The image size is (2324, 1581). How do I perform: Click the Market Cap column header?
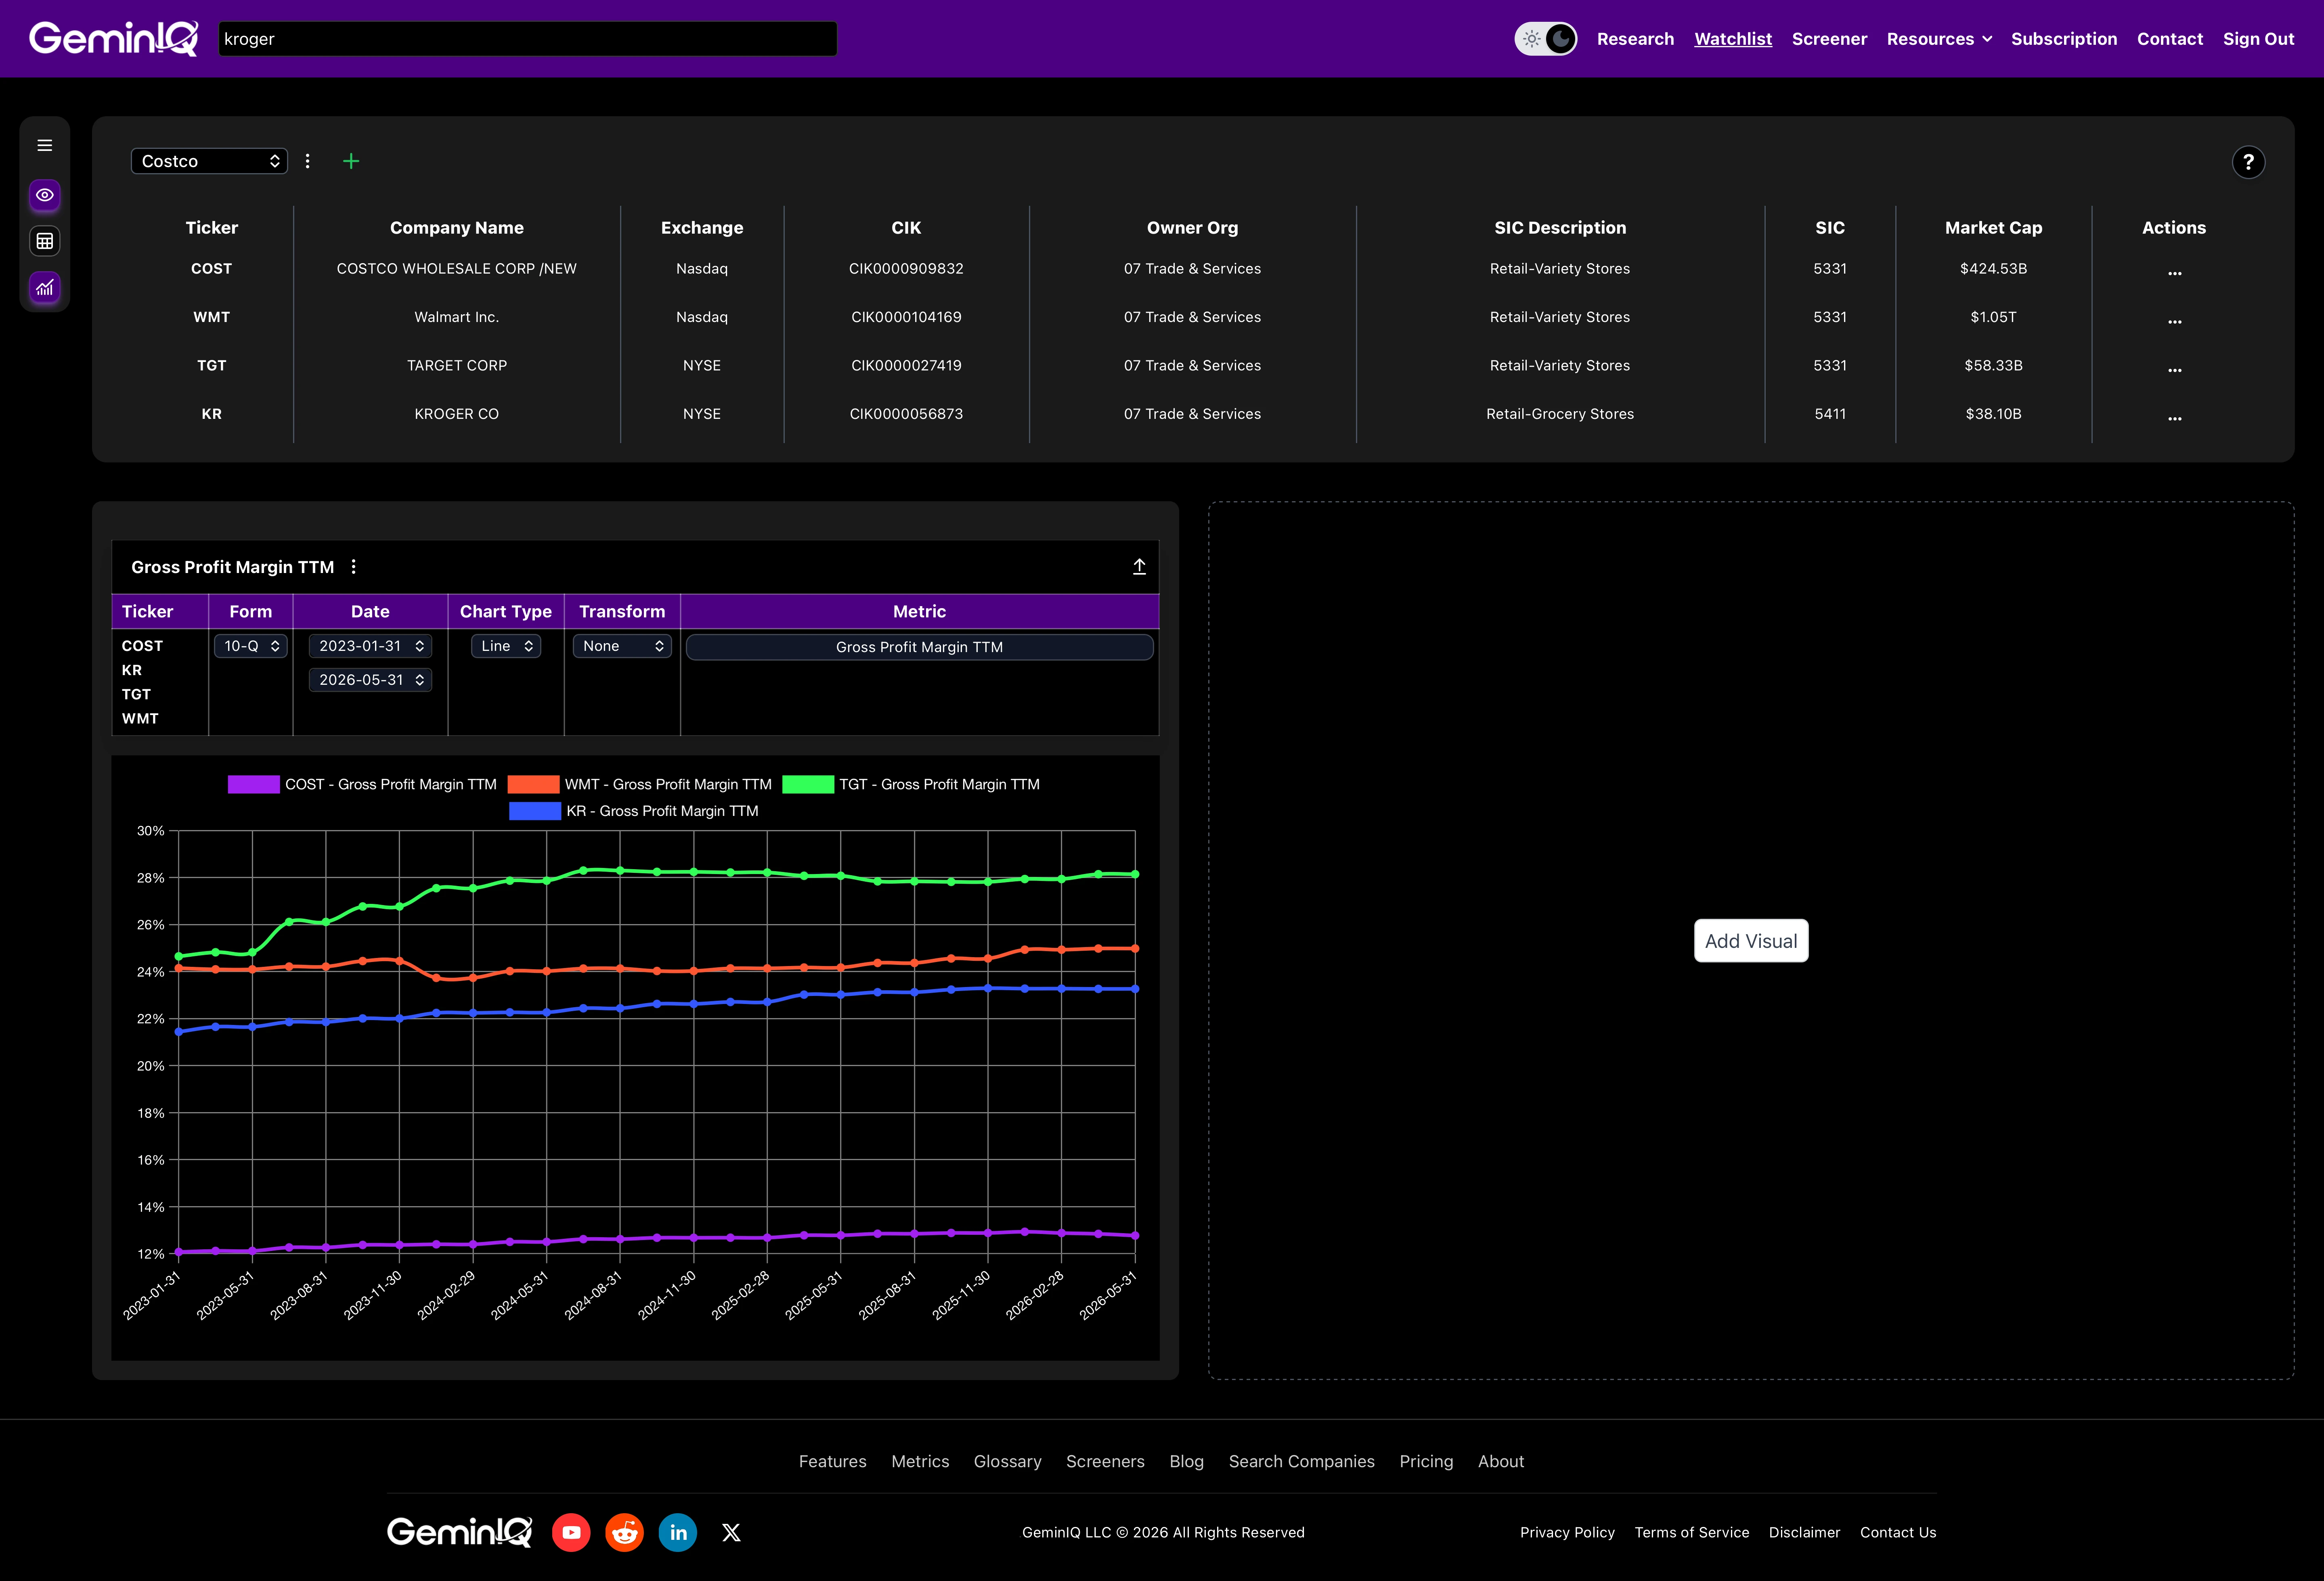1994,228
